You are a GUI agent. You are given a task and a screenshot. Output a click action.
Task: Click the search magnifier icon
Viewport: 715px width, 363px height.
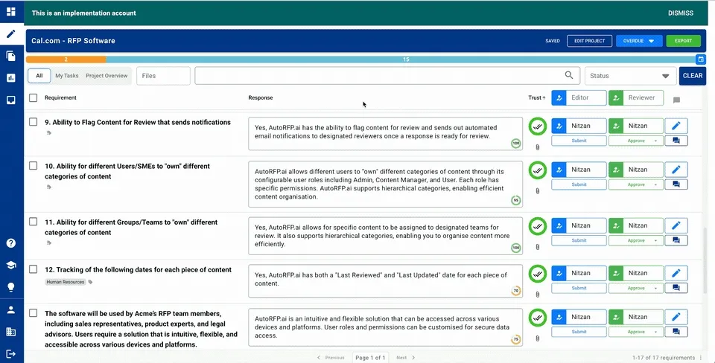[568, 75]
